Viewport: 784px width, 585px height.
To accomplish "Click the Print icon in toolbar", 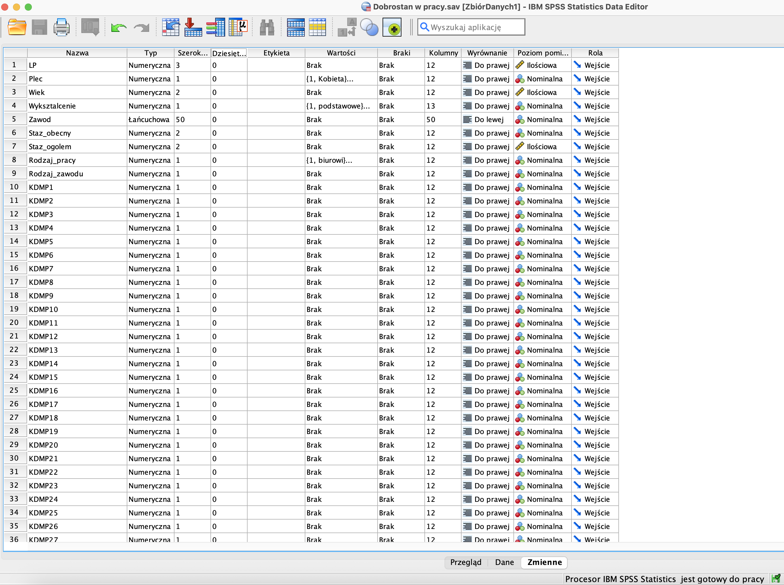I will point(61,27).
